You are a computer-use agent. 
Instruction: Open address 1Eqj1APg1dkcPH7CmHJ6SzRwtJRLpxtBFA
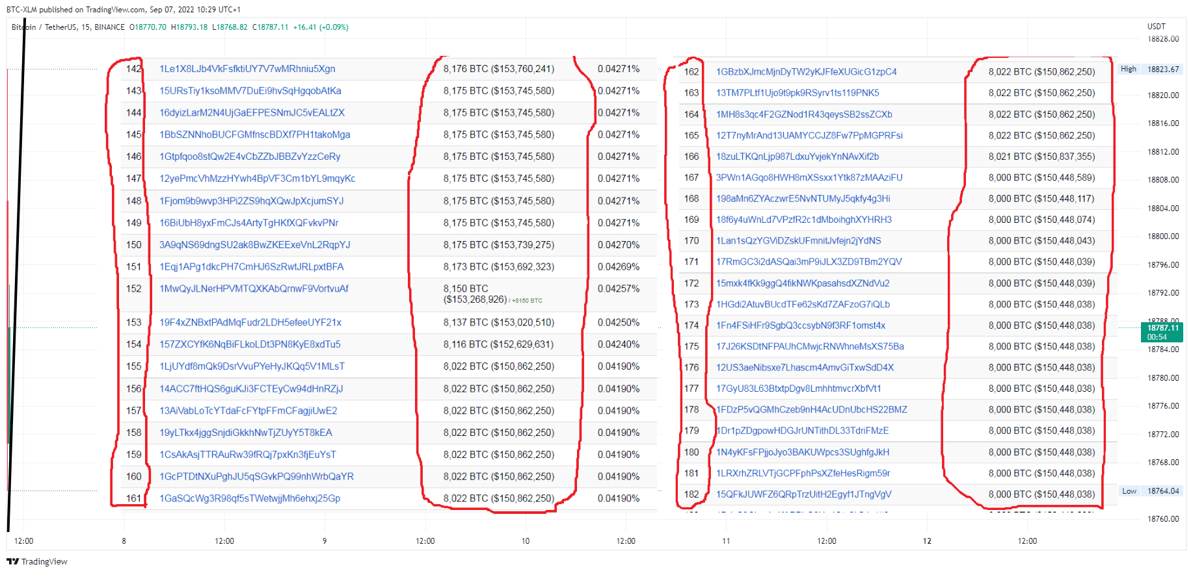click(251, 267)
